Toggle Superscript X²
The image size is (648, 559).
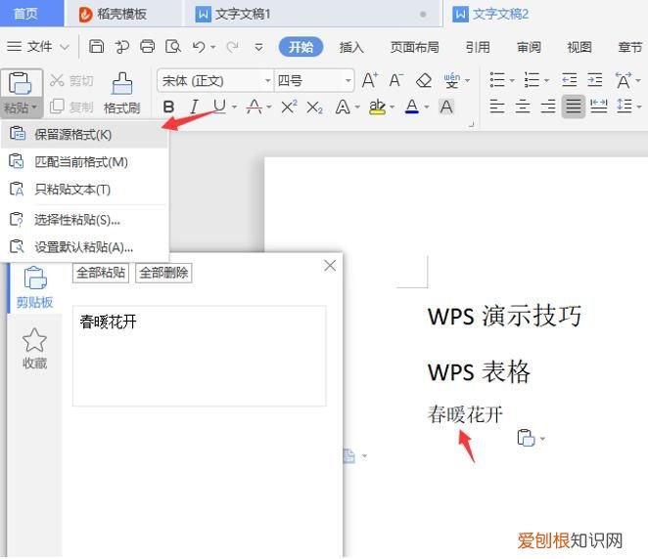[289, 107]
